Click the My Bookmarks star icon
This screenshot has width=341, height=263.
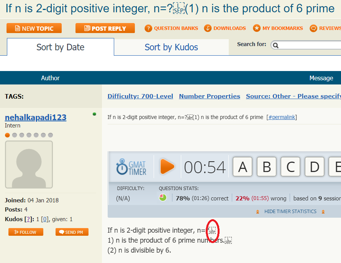[x=257, y=28]
